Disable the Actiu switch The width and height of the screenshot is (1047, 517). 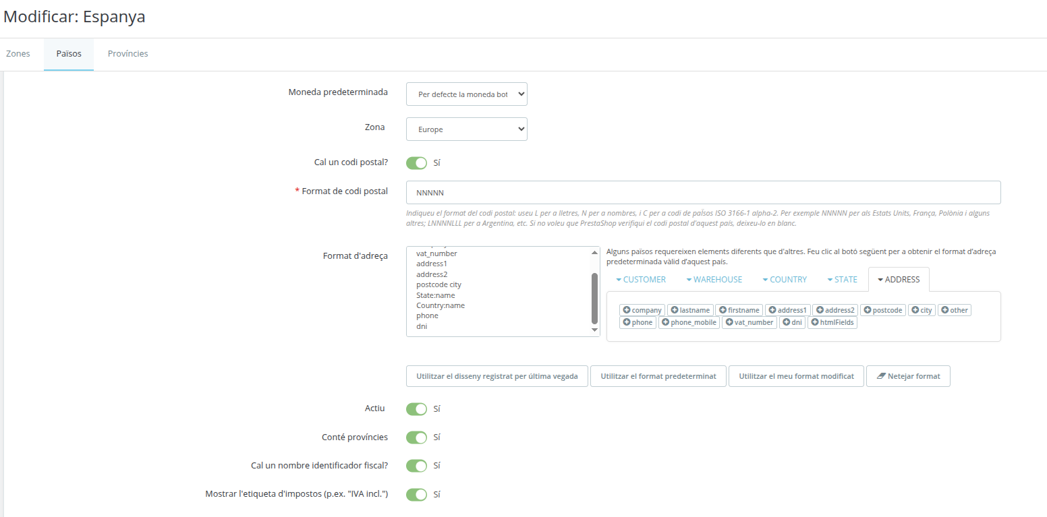(417, 409)
